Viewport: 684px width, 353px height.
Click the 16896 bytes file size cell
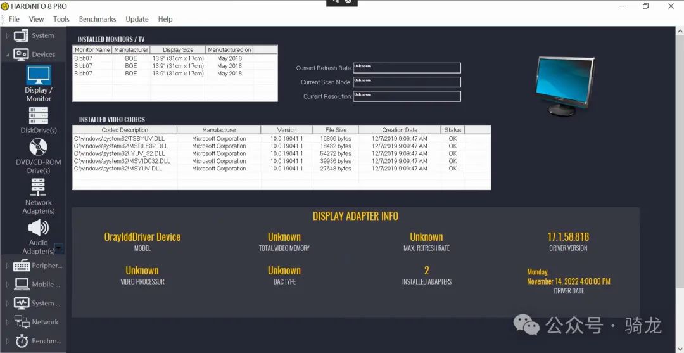(x=336, y=139)
